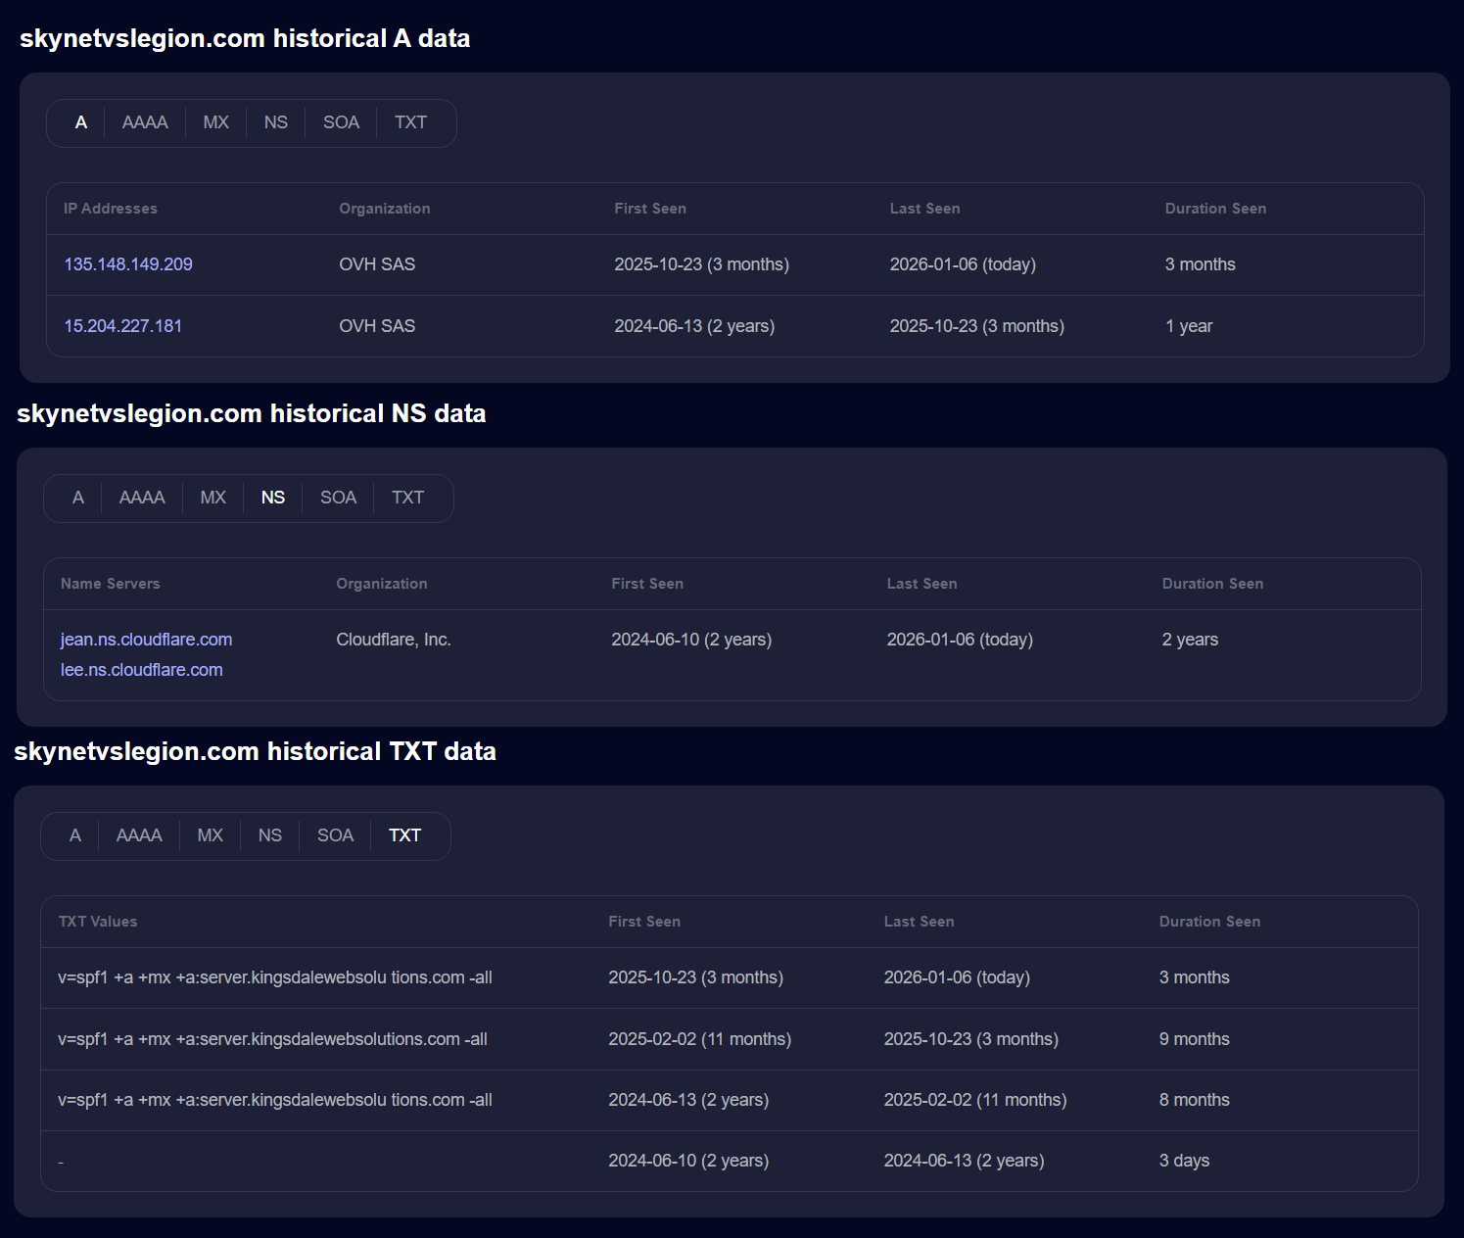
Task: Open AAAA tab in the NS data panel
Action: click(142, 498)
